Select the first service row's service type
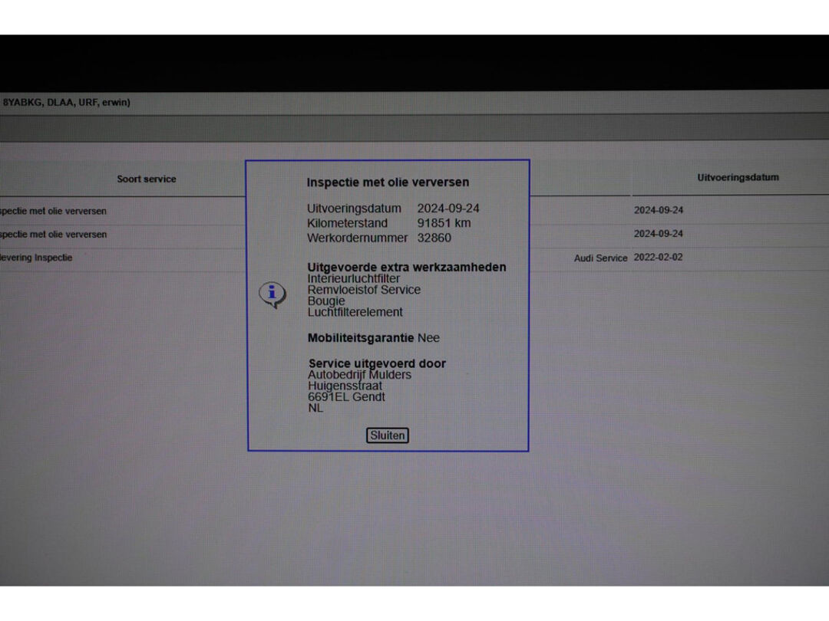 [x=53, y=211]
